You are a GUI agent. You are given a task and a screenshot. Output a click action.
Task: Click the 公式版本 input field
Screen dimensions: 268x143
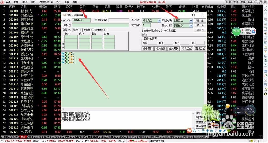[146, 25]
